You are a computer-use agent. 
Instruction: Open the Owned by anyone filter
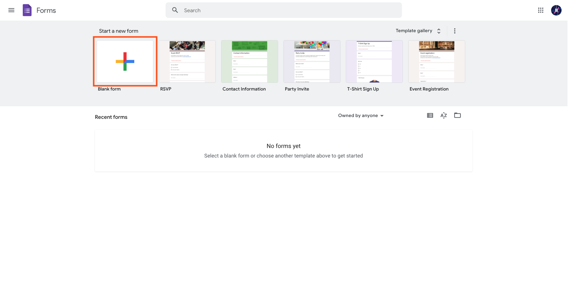click(361, 116)
